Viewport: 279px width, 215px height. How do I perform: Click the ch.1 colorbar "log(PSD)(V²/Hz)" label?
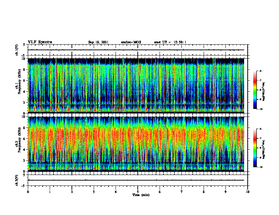264,92
